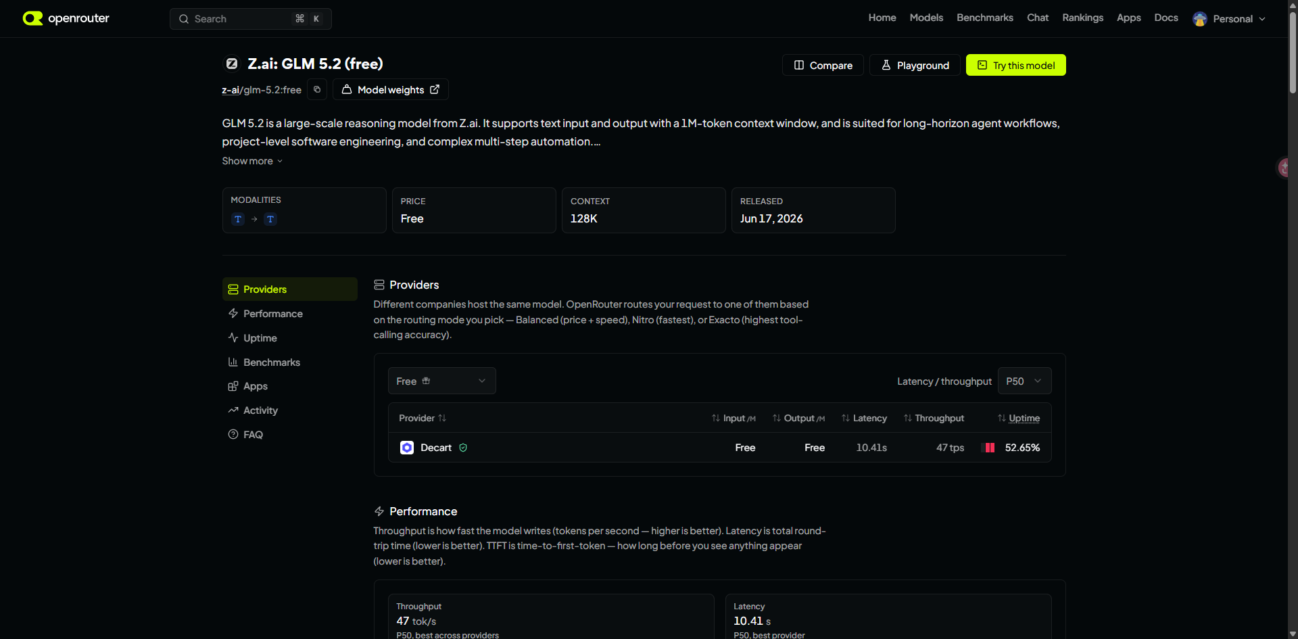Click the release date Jun 17, 2026
This screenshot has height=639, width=1298.
771,218
